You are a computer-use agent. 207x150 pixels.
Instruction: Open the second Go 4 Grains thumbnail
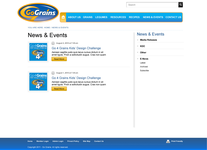(38, 82)
